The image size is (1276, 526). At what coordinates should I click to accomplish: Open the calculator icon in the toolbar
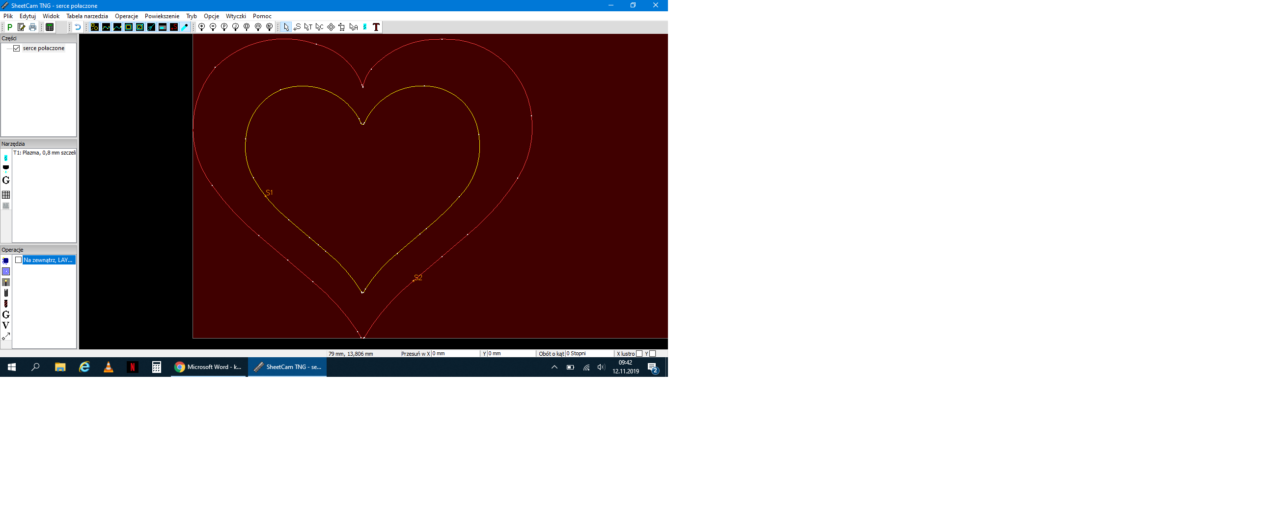[50, 27]
